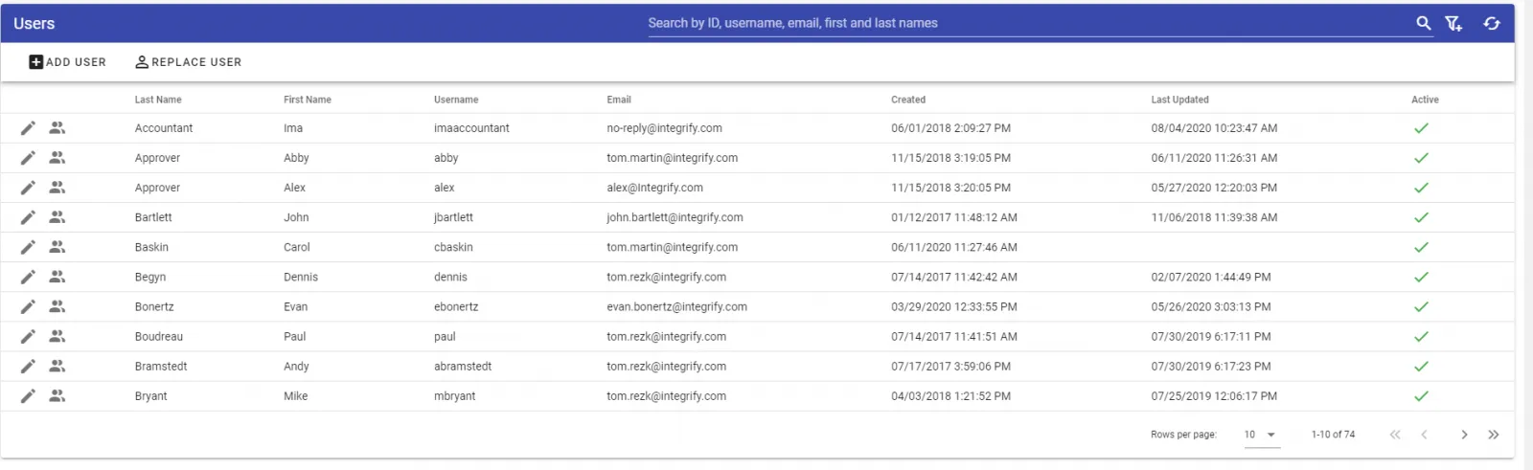Viewport: 1533px width, 470px height.
Task: Click username cbaskin
Action: tap(453, 247)
